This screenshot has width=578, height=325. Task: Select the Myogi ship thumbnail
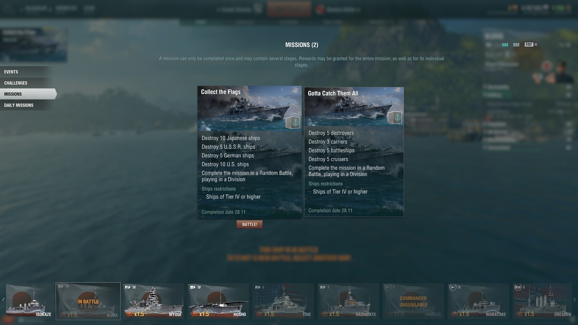(154, 301)
